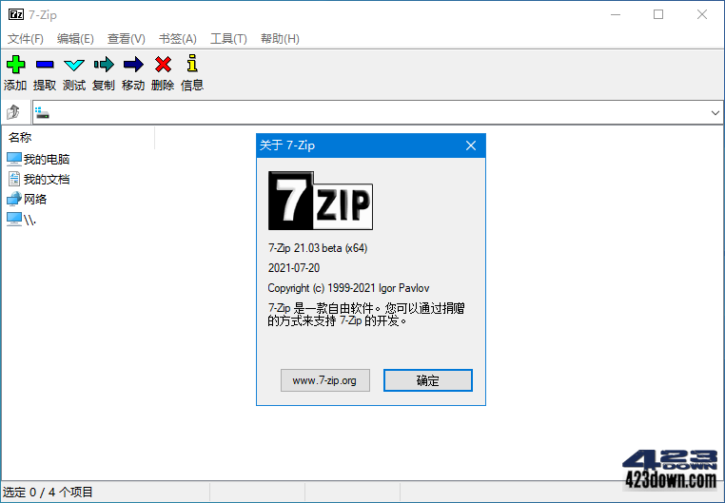Confirm with the 确定 button
725x503 pixels.
point(428,380)
